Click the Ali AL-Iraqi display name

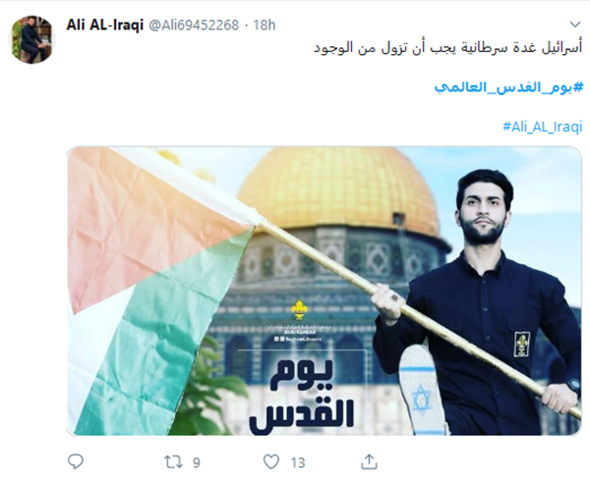pyautogui.click(x=105, y=26)
